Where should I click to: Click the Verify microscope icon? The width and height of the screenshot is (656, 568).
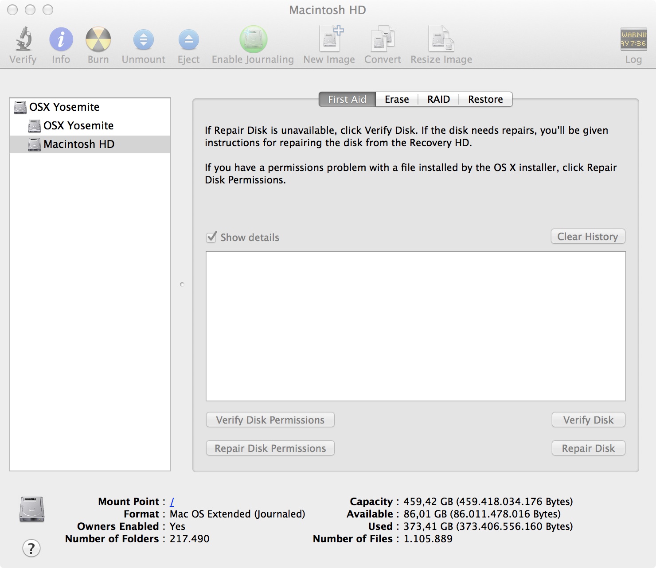coord(23,39)
